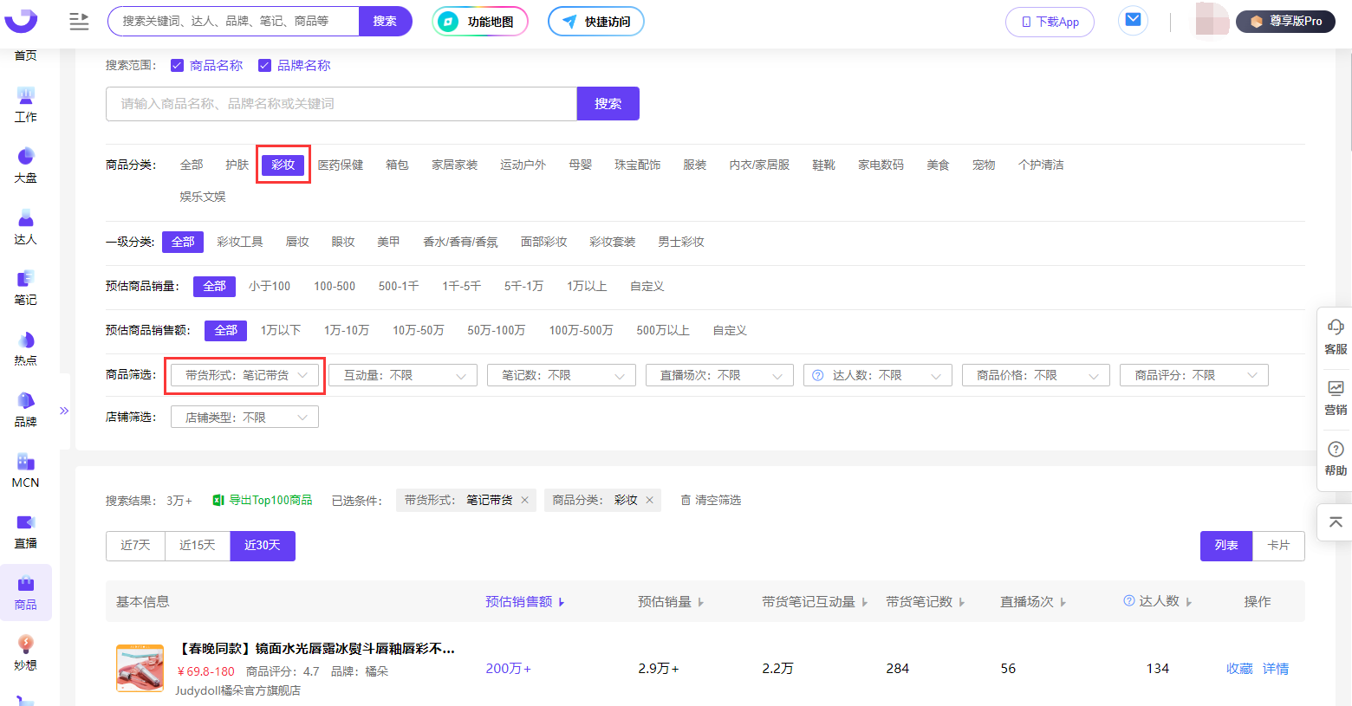Uncheck the 品牌名称 search scope checkbox
1352x706 pixels.
[265, 64]
